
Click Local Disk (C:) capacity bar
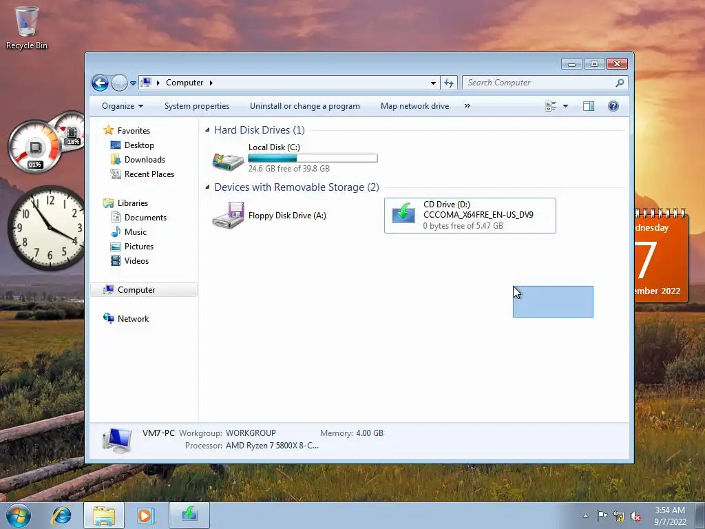click(313, 158)
